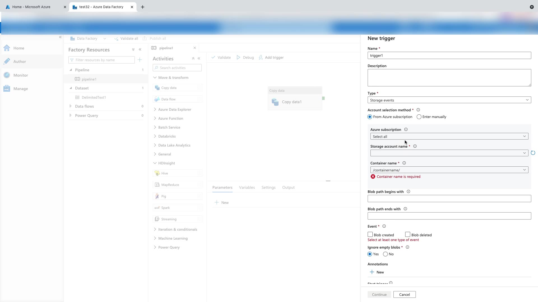The image size is (538, 302).
Task: Collapse the left navigation with double-chevron icon
Action: (60, 37)
